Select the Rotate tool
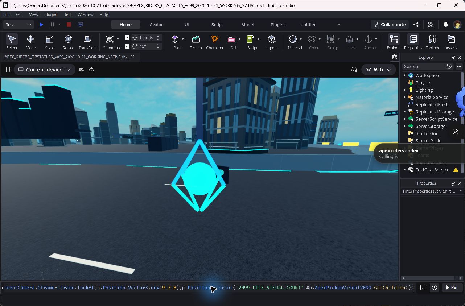 tap(68, 42)
